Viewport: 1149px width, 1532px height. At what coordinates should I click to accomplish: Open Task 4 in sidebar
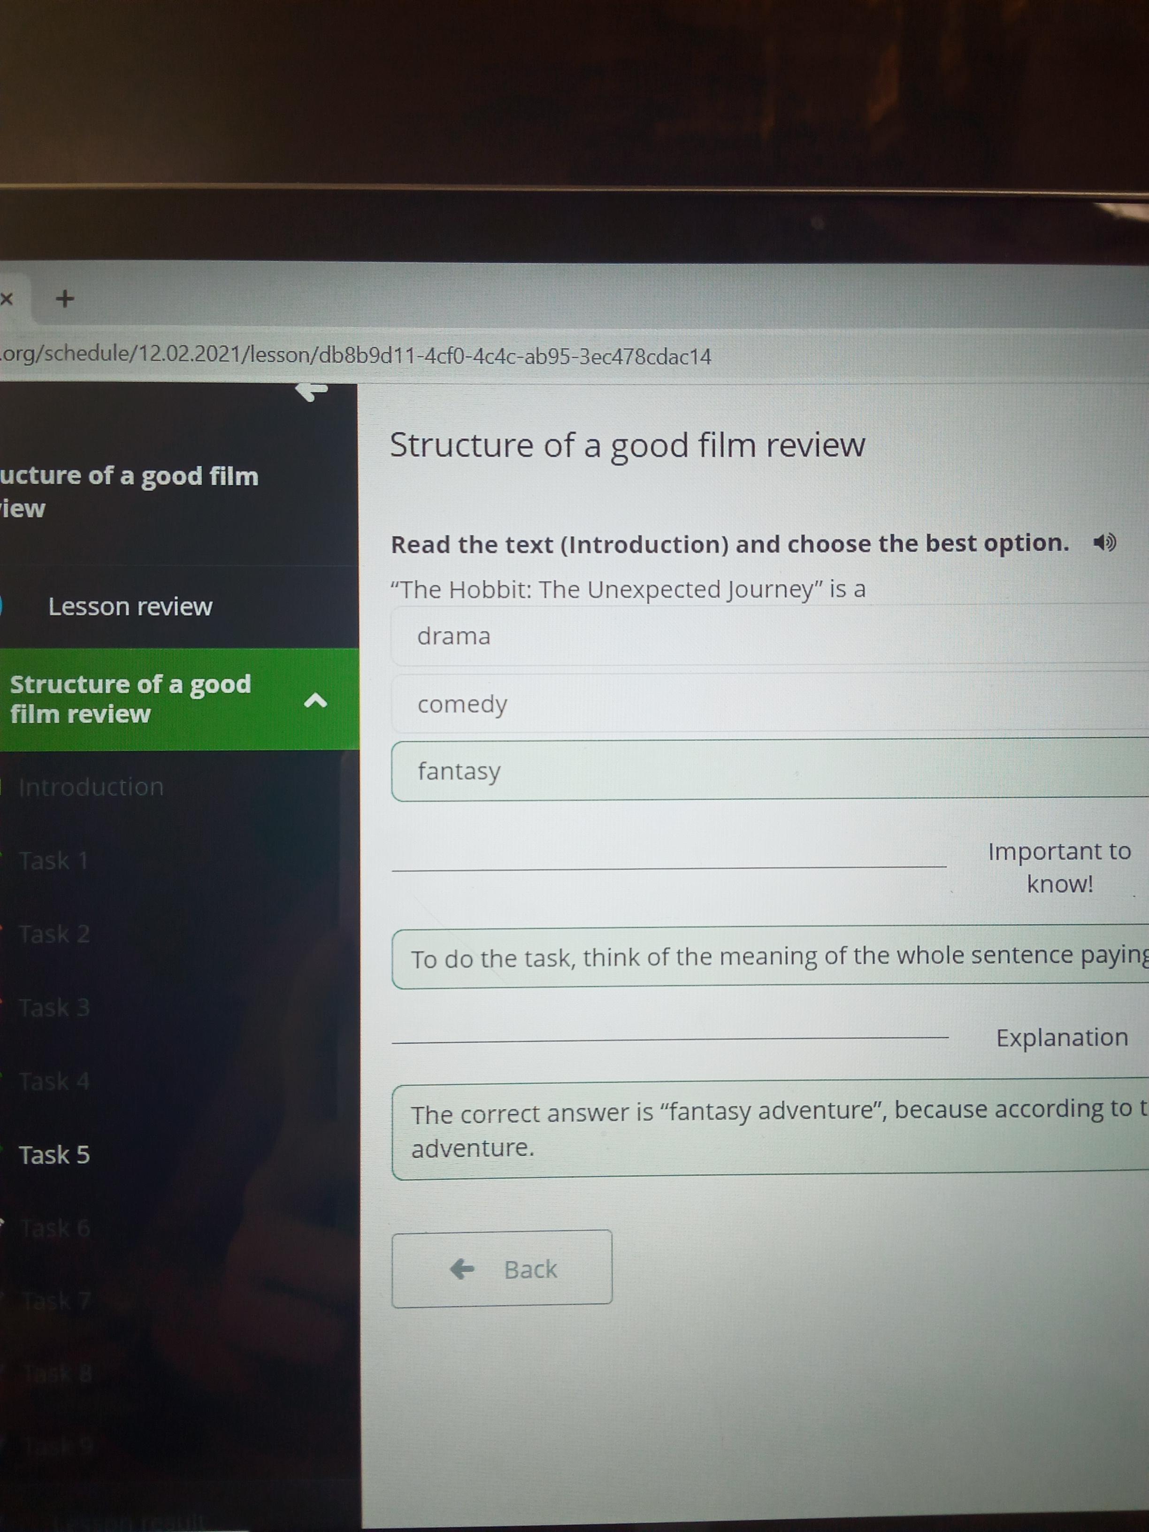[54, 1081]
